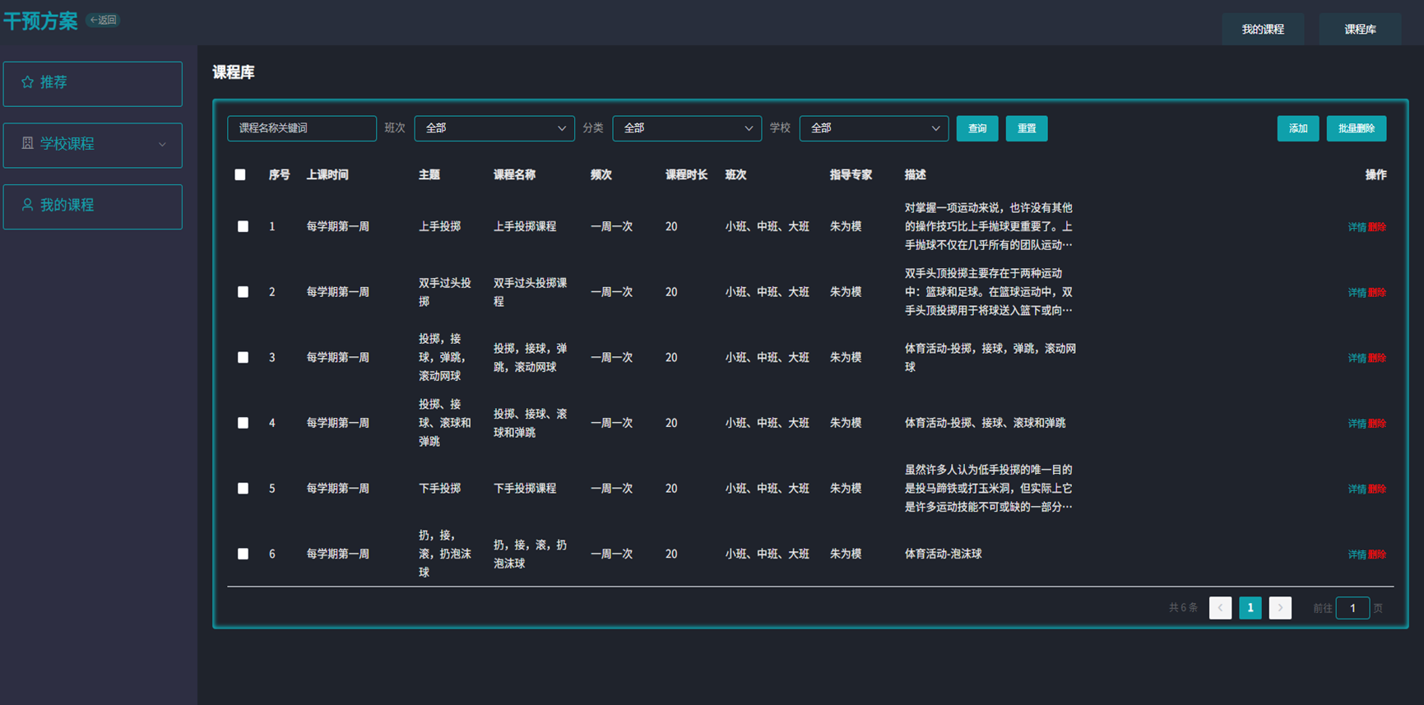The height and width of the screenshot is (705, 1424).
Task: Click the 干预方案 title
Action: (x=40, y=21)
